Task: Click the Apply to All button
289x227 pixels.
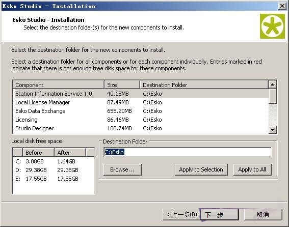Action: [252, 169]
